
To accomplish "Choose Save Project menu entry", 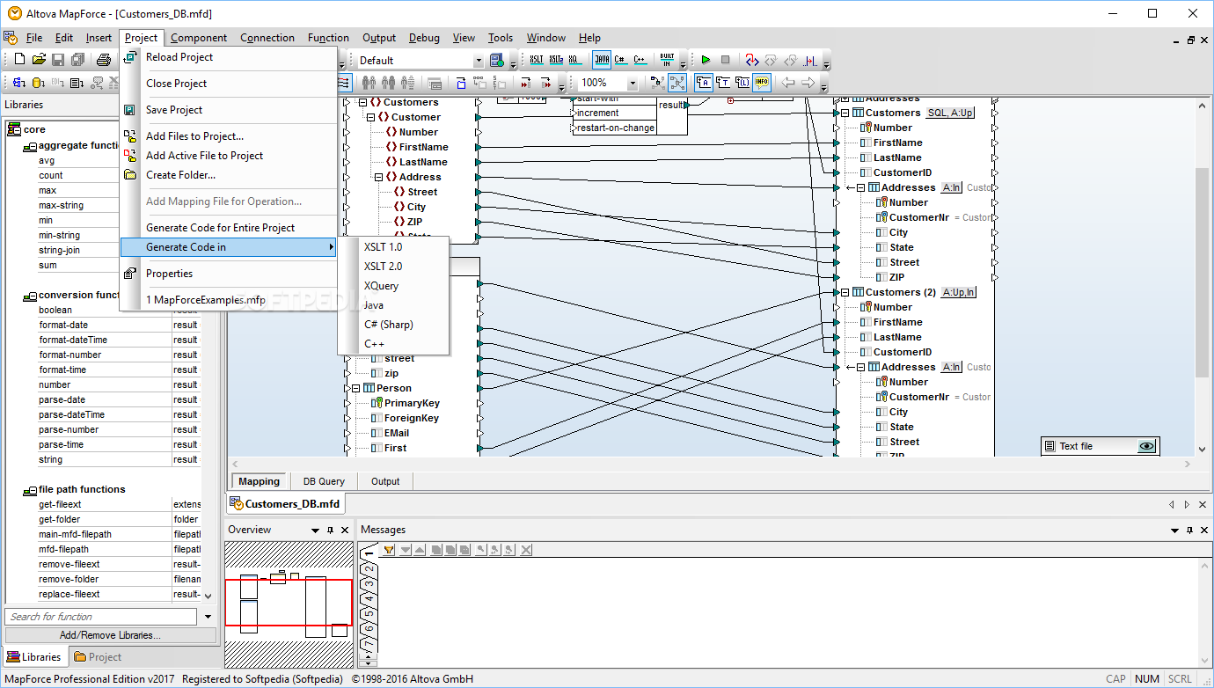I will [x=229, y=110].
